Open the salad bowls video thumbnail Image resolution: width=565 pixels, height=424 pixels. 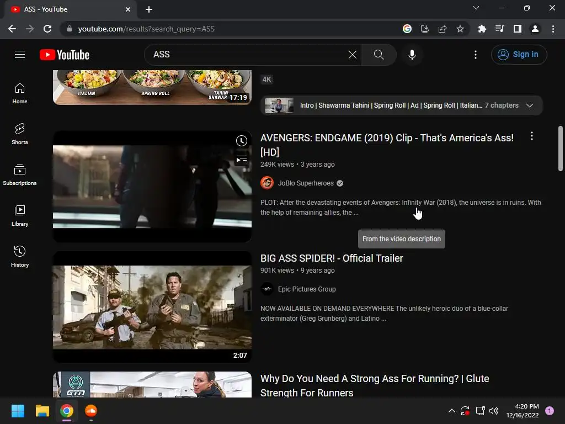[x=152, y=87]
